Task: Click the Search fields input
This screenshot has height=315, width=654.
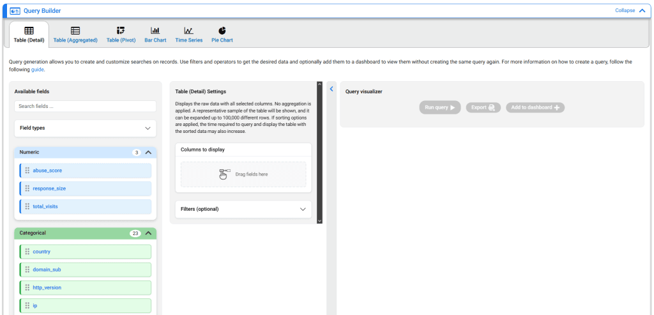Action: point(86,107)
